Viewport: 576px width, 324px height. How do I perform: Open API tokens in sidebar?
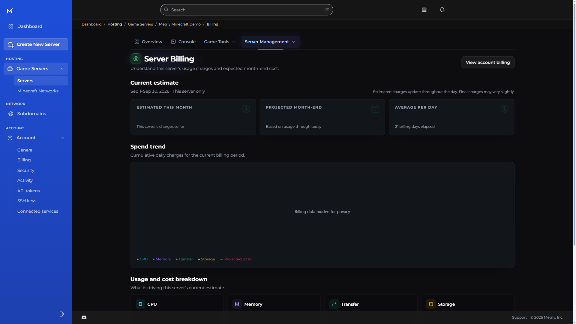point(28,191)
